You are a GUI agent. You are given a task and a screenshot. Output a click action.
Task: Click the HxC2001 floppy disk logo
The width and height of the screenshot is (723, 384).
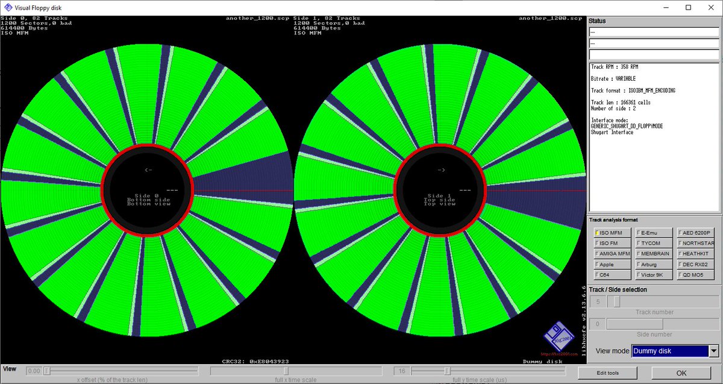(559, 338)
